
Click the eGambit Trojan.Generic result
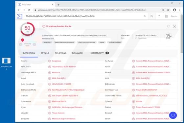pyautogui.click(x=58, y=113)
